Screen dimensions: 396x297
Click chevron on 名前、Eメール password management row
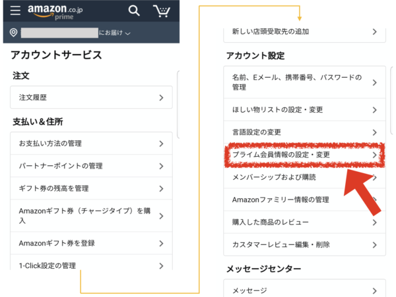374,82
